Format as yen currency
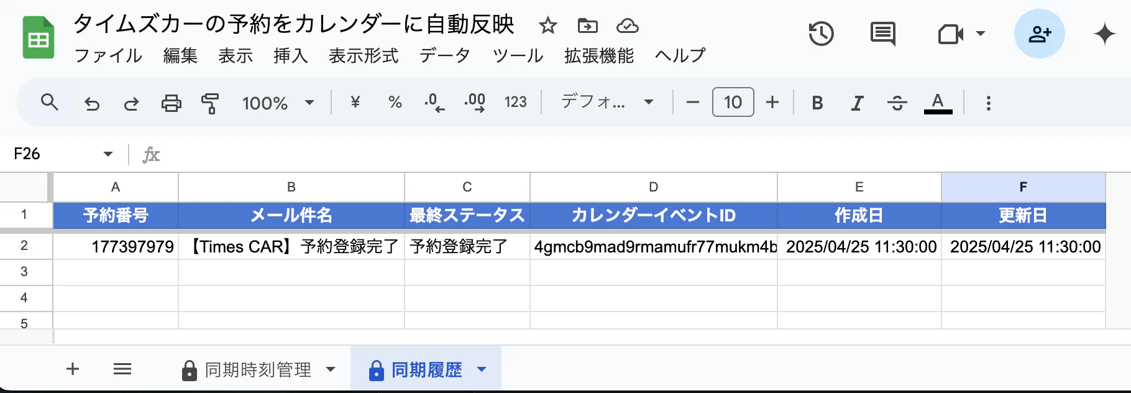The width and height of the screenshot is (1131, 393). [x=355, y=102]
